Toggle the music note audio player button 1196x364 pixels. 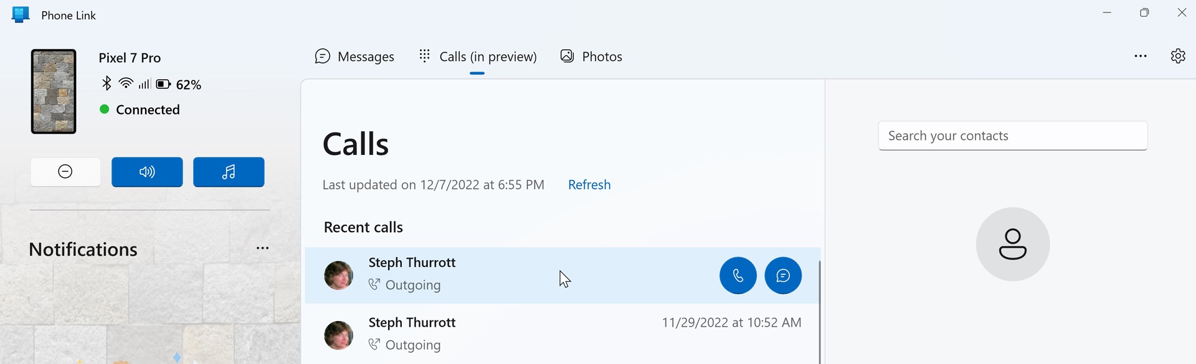tap(229, 172)
